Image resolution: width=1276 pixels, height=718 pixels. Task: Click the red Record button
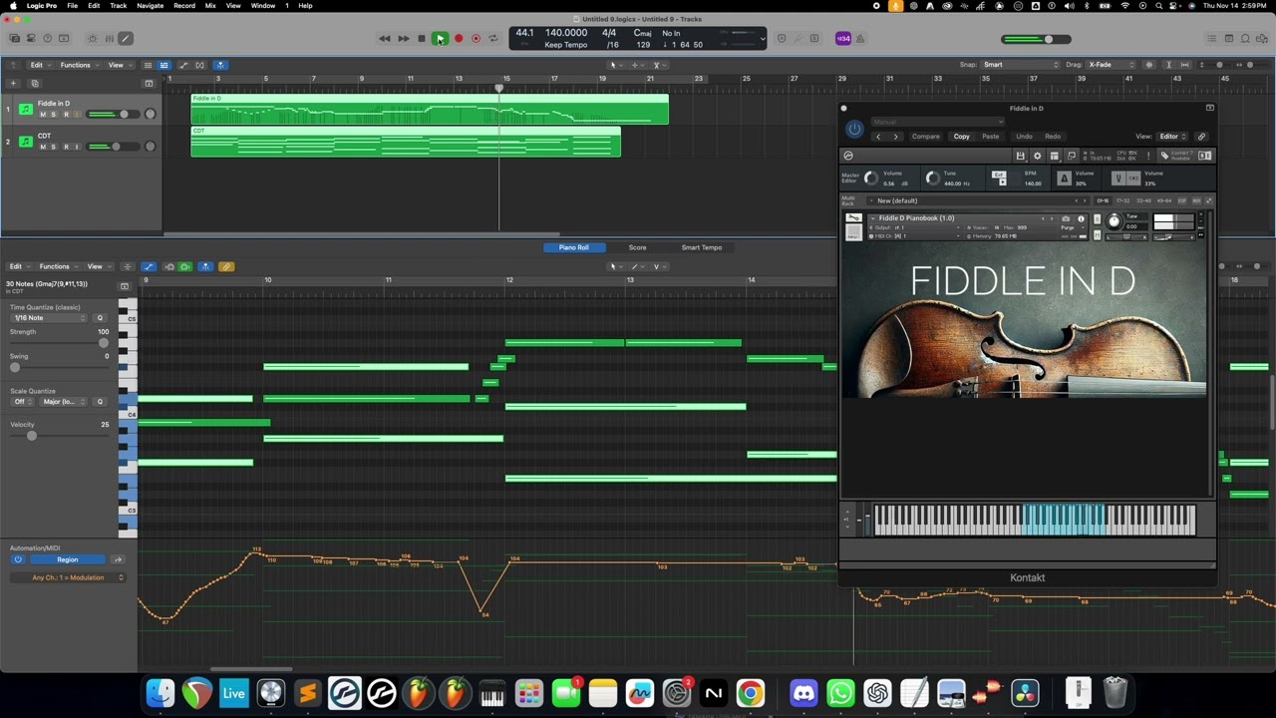point(459,39)
